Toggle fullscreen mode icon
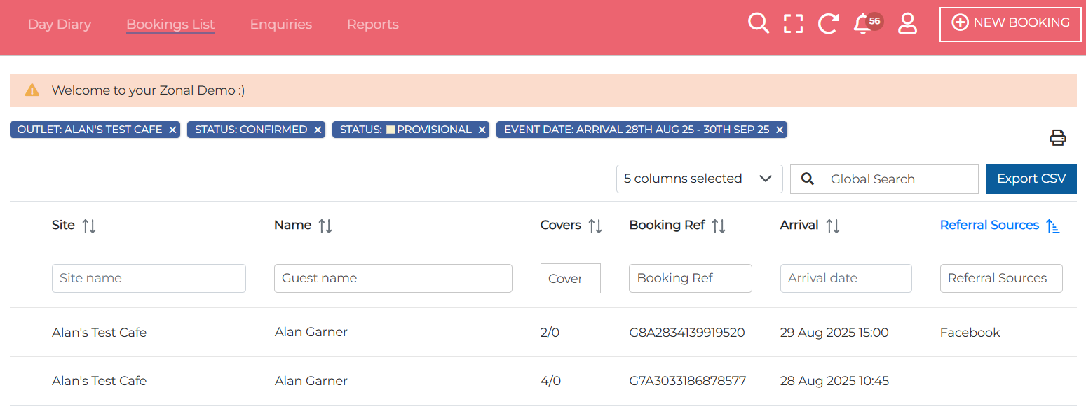The height and width of the screenshot is (409, 1086). click(x=793, y=23)
